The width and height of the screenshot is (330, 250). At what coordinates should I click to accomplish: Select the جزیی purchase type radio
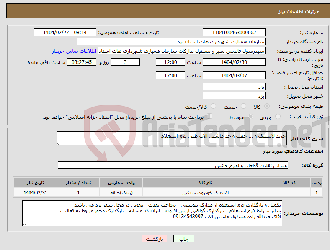278,116
